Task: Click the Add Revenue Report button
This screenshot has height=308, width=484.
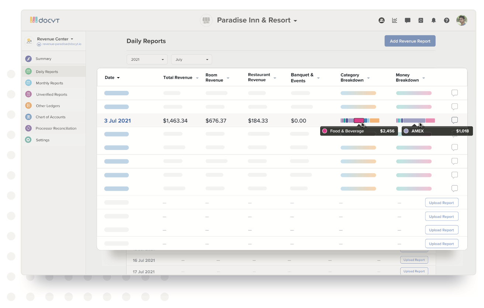Action: (x=410, y=41)
